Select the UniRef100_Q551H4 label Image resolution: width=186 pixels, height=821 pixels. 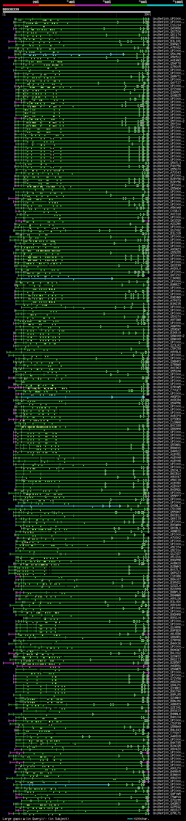coord(167,371)
